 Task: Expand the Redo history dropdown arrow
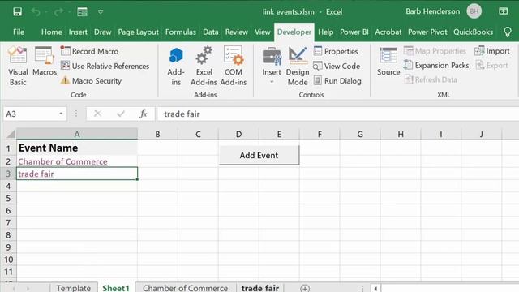70,12
